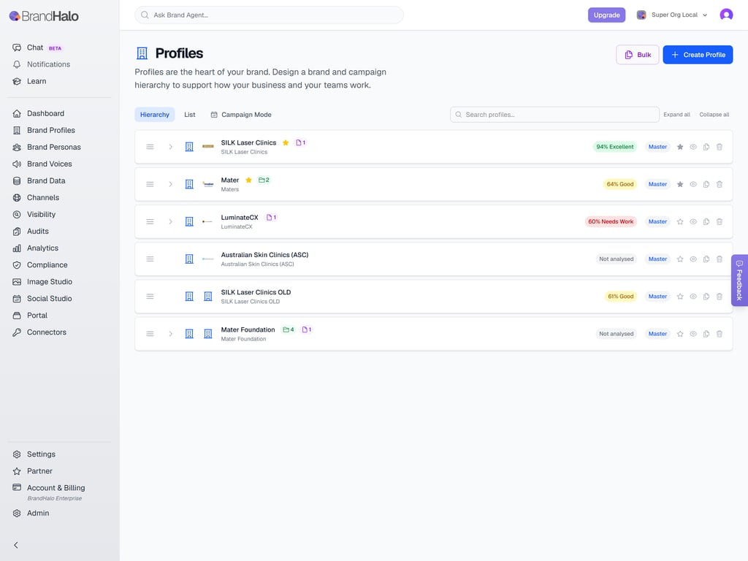748x561 pixels.
Task: Toggle favorite star for Mater Foundation
Action: coord(680,334)
